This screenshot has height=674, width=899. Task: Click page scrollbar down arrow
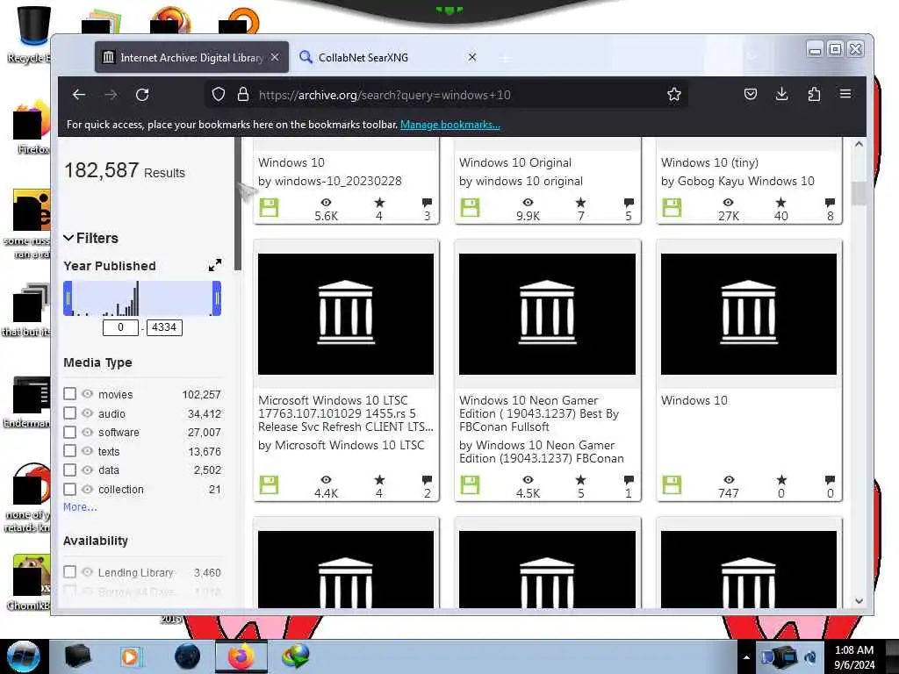point(859,600)
